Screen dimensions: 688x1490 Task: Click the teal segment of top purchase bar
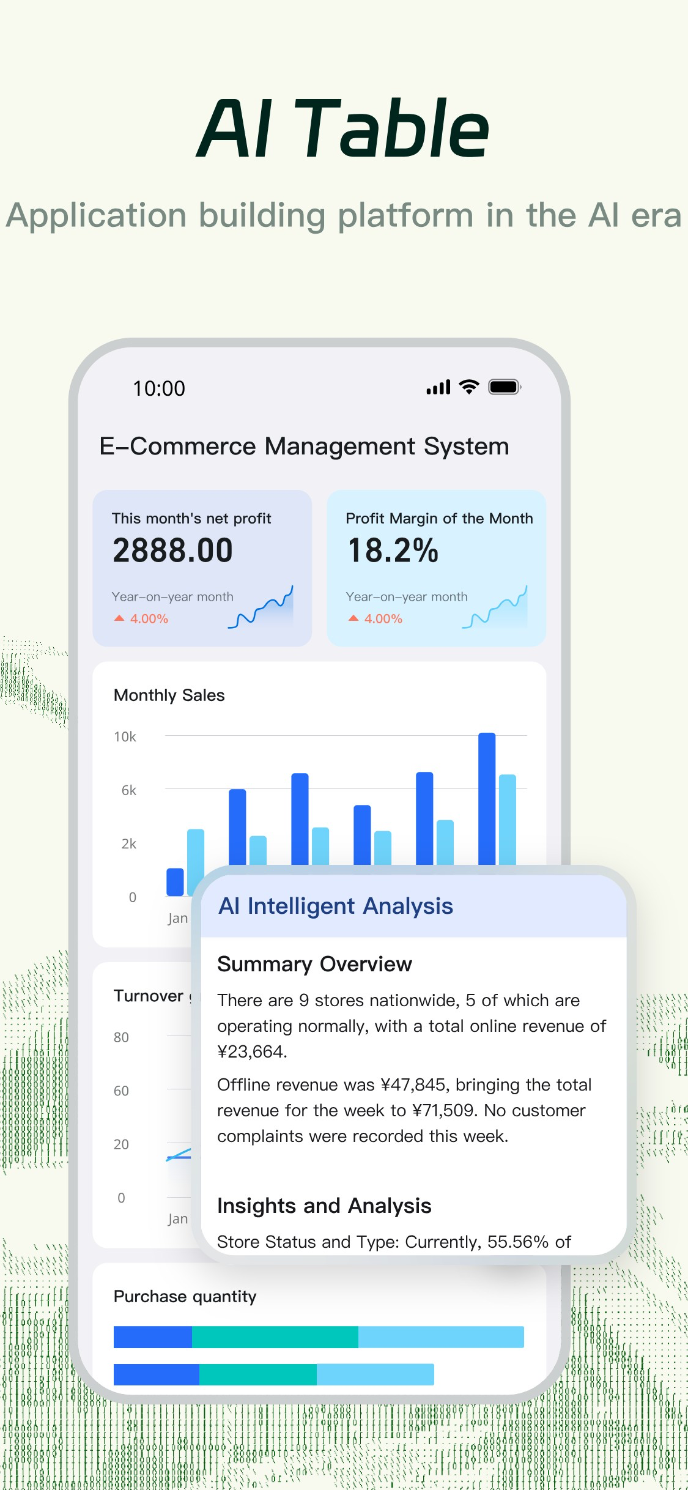[x=275, y=1337]
